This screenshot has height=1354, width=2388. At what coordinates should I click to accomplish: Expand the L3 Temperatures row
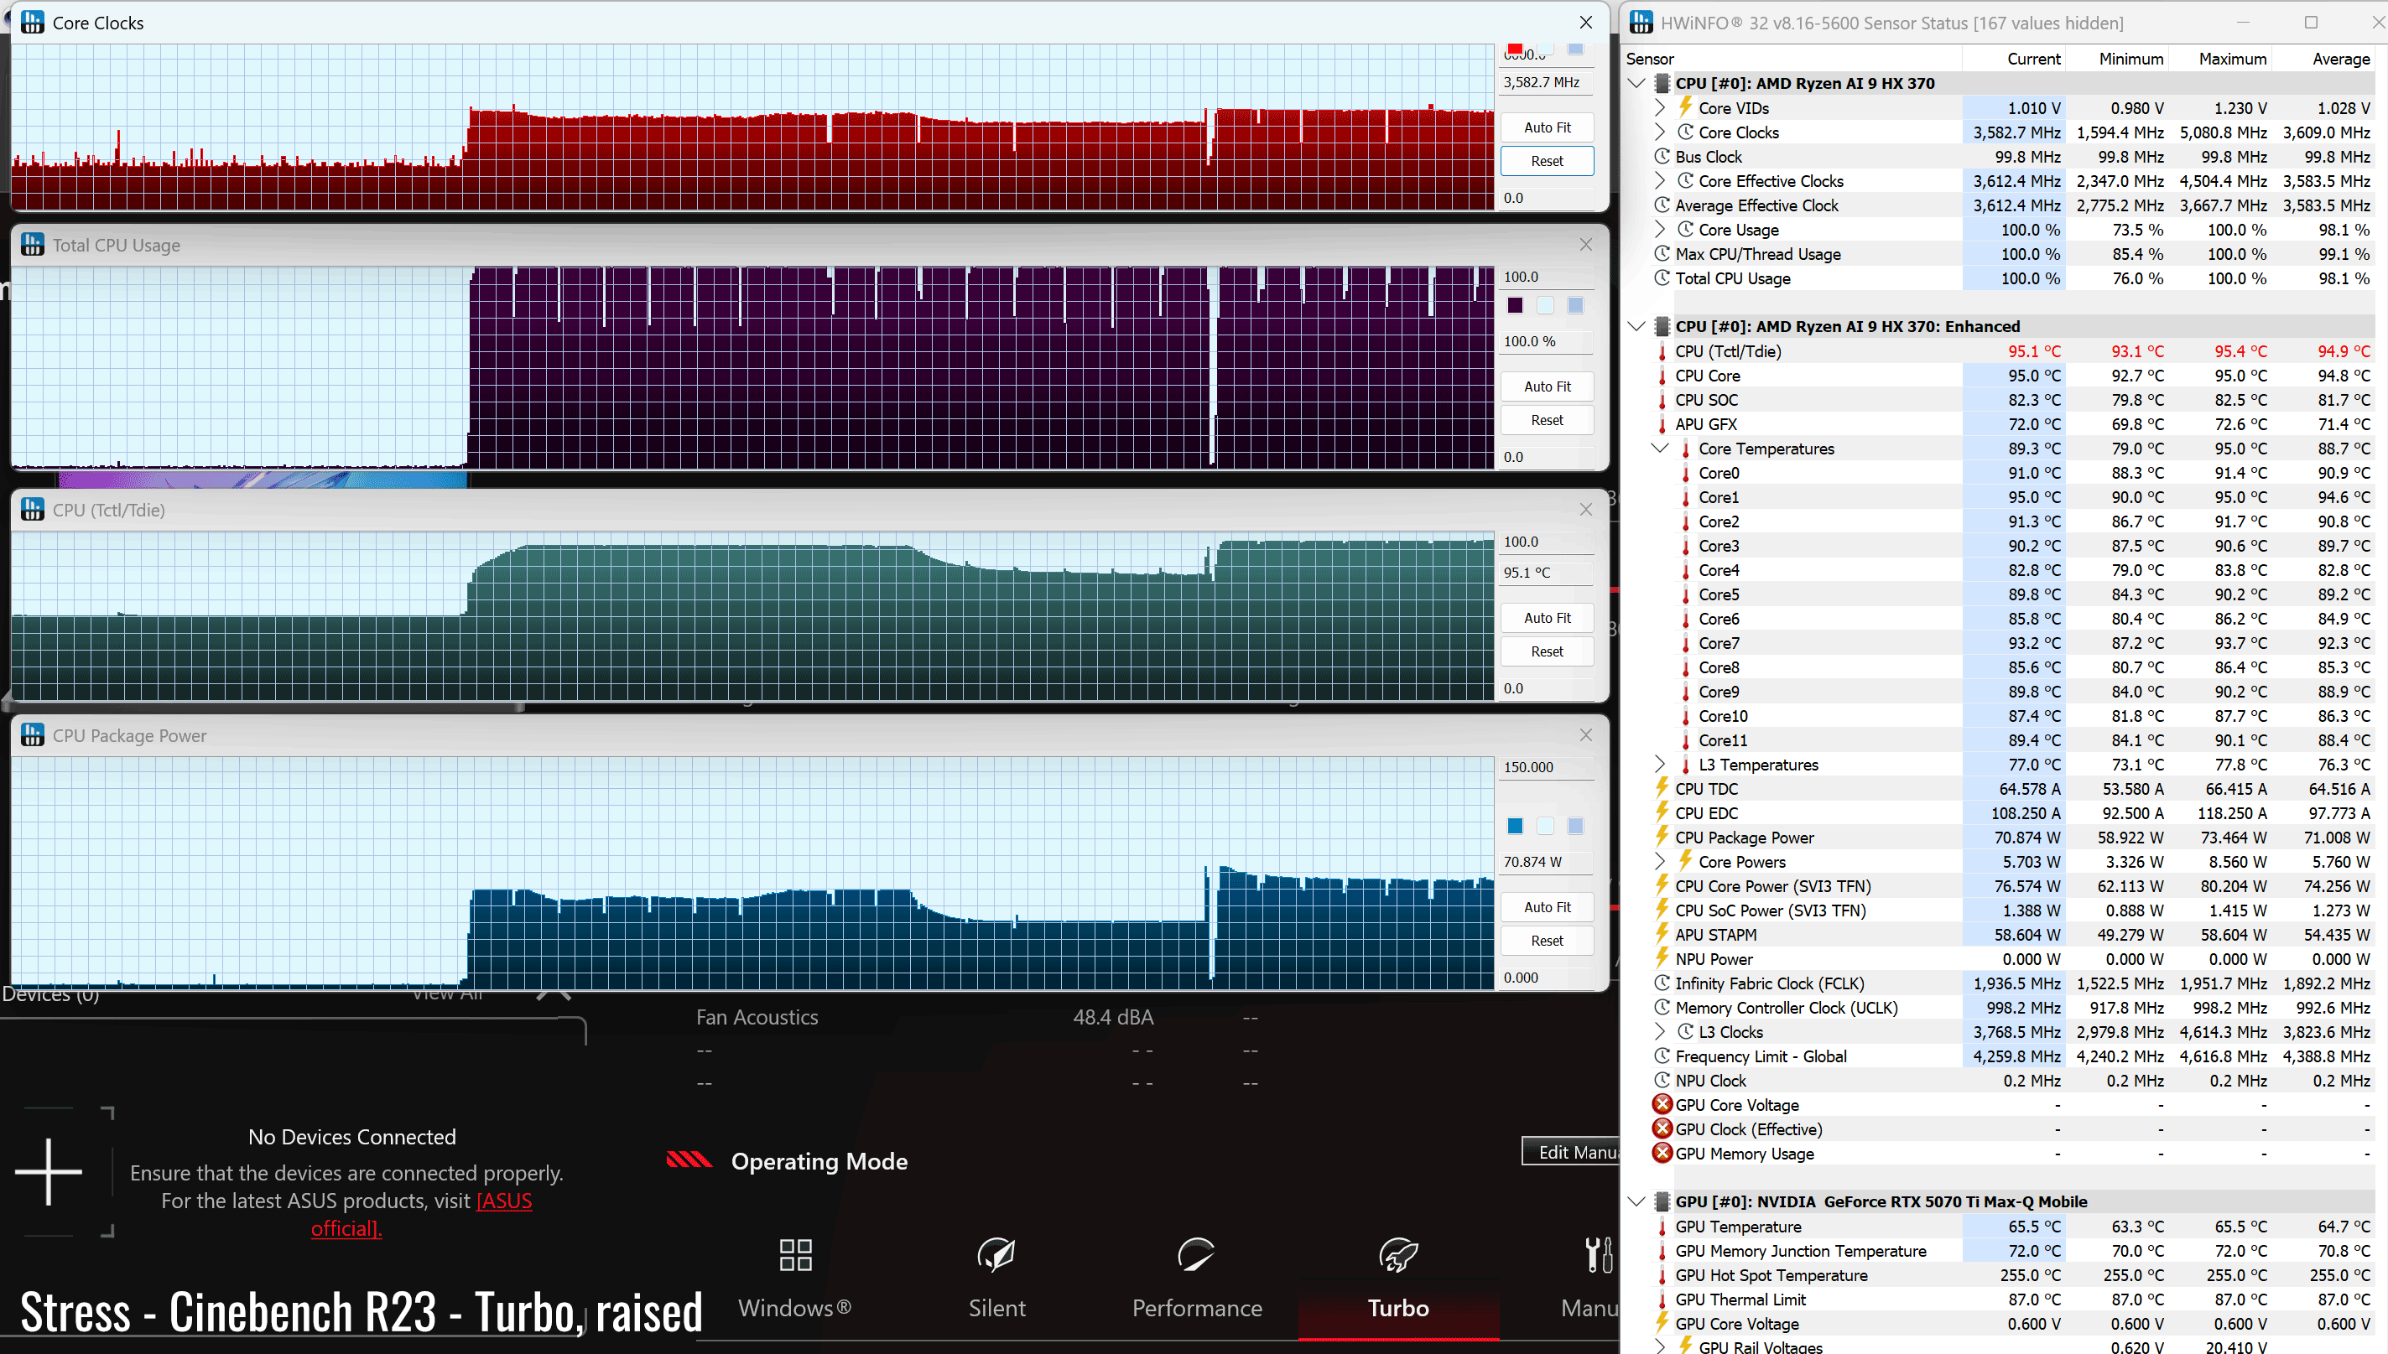[x=1660, y=765]
